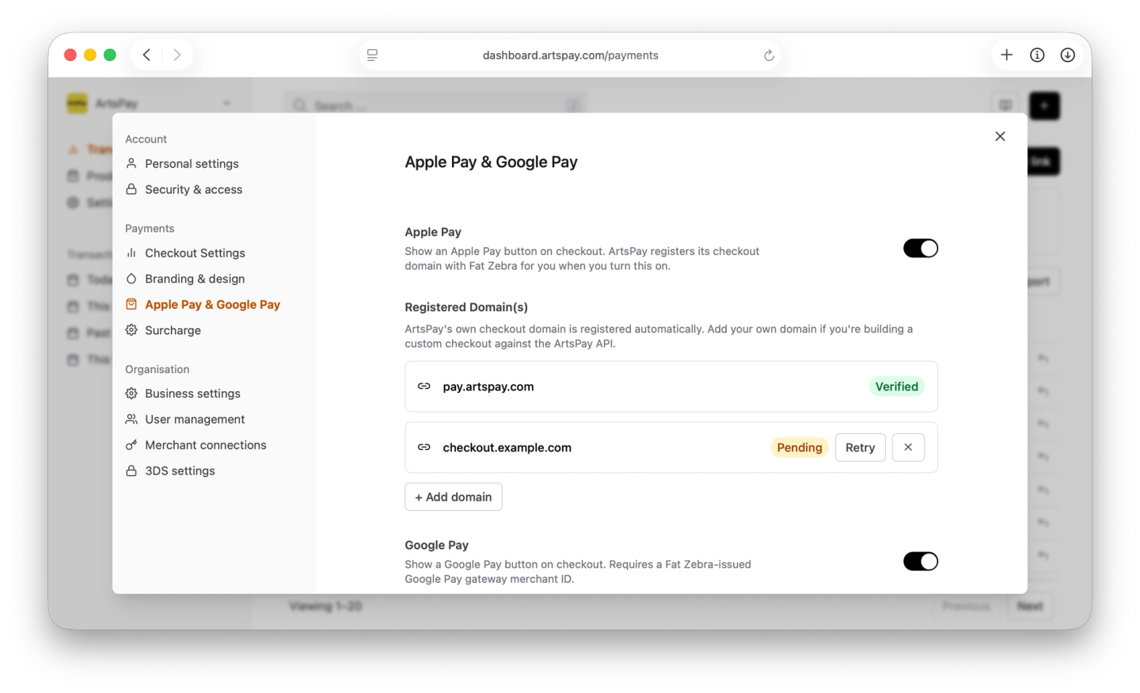Click the droplet icon beside Branding & design
Image resolution: width=1140 pixels, height=693 pixels.
click(x=131, y=279)
